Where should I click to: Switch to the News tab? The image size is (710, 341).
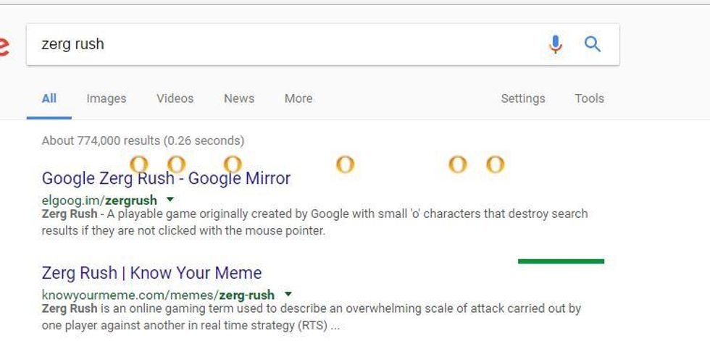(x=239, y=98)
